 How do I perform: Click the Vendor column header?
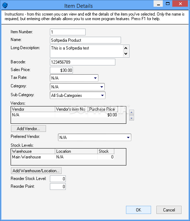coord(33,109)
